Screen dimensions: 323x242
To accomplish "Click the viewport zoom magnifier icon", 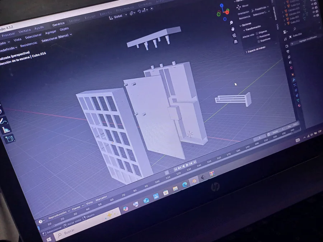I will [x=231, y=23].
